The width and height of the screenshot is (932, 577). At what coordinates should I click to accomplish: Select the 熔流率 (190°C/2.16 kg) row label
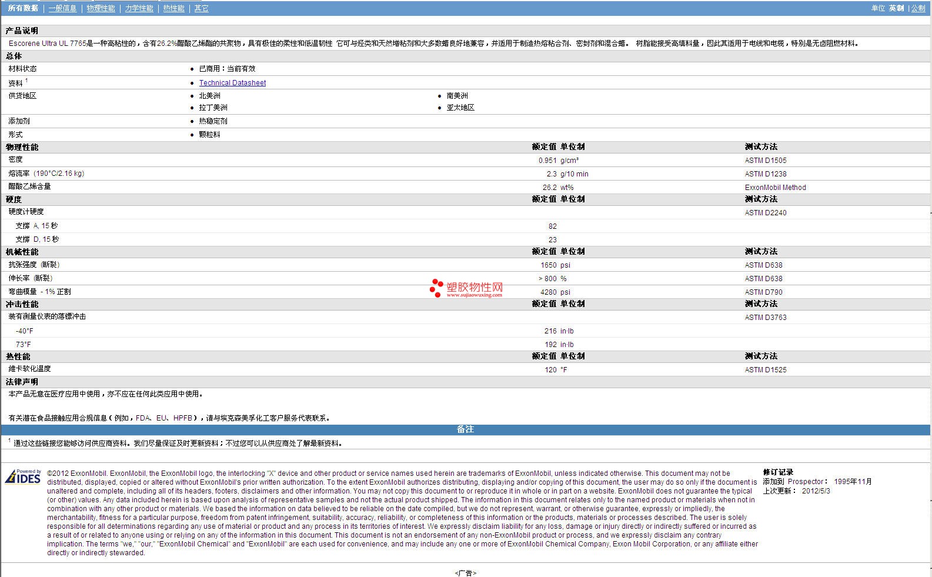46,174
